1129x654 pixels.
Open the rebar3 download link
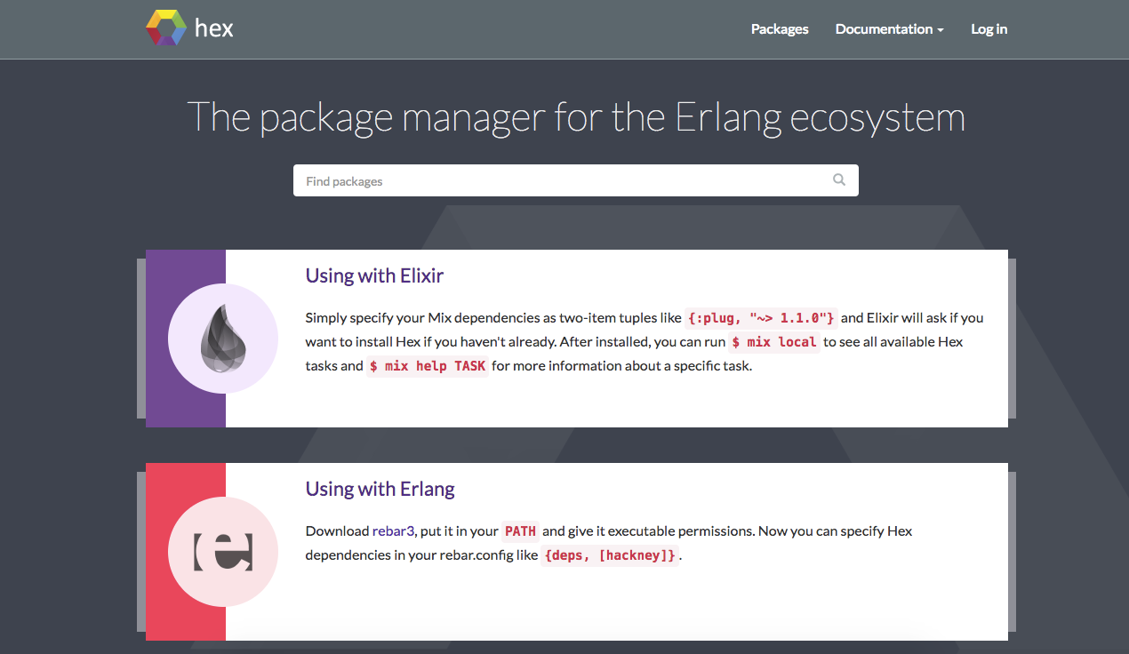[x=393, y=530]
